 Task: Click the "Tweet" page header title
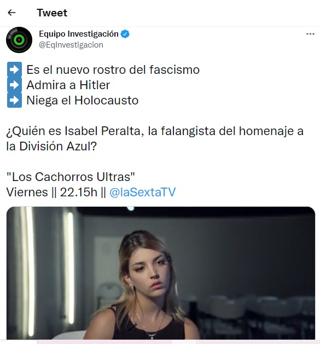click(52, 13)
